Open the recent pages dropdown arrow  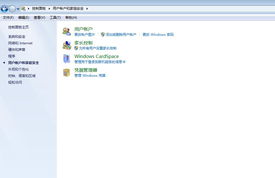pyautogui.click(x=18, y=9)
